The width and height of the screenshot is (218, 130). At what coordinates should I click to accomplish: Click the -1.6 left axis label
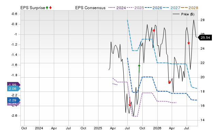[14, 65]
